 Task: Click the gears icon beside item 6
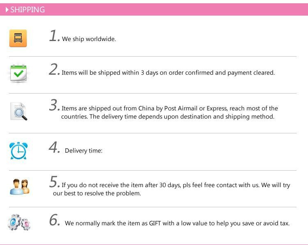point(19,222)
